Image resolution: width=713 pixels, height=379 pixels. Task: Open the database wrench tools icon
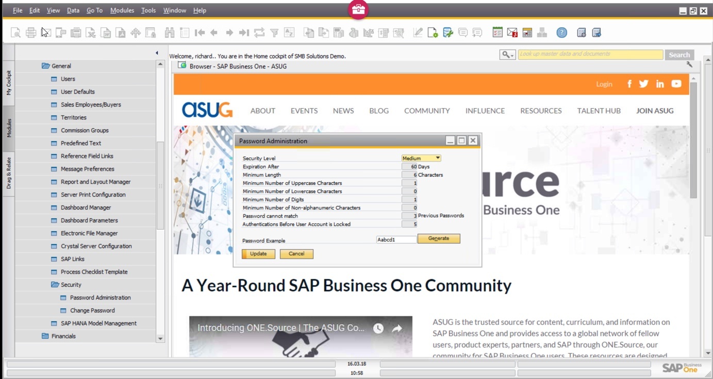coord(448,33)
